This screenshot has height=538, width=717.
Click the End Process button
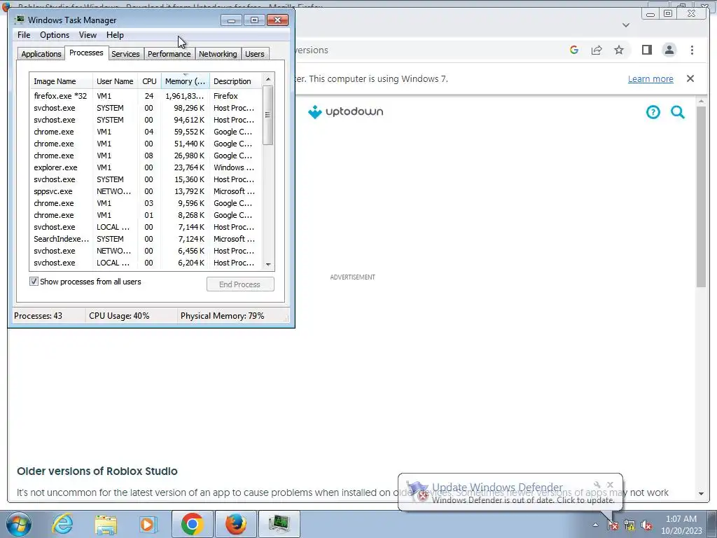pyautogui.click(x=240, y=284)
